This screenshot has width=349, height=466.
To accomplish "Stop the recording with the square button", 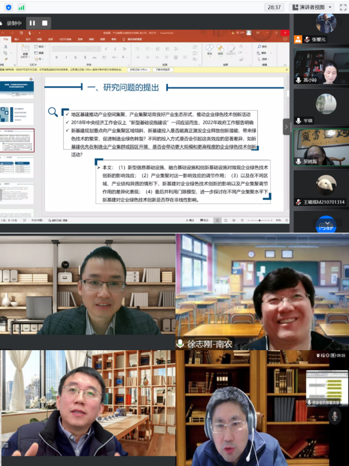I will tap(45, 23).
